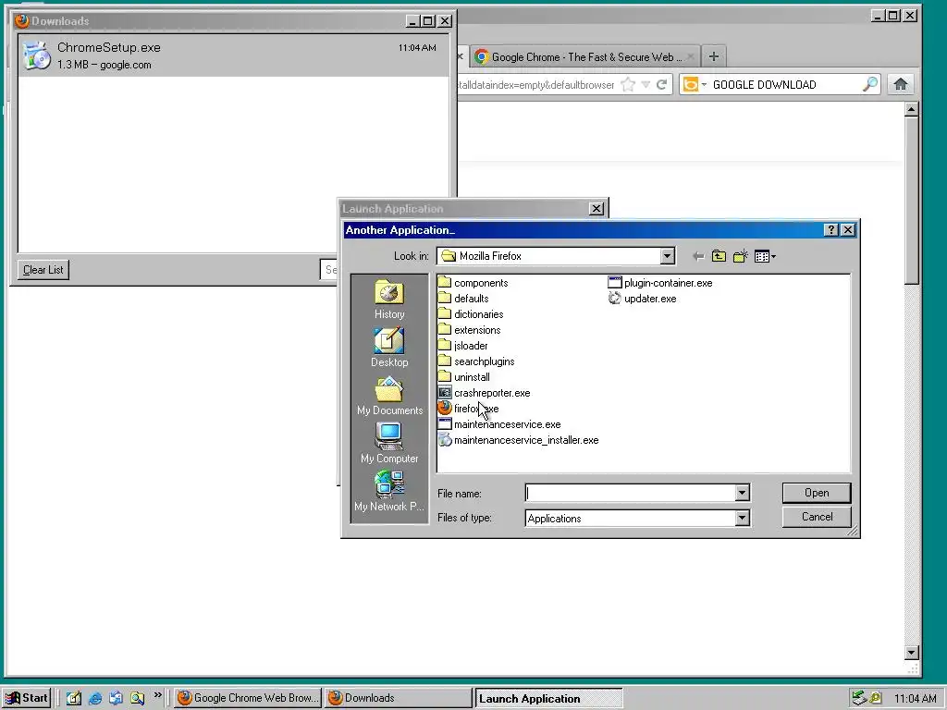Select the uninstall folder
Viewport: 947px width, 710px height.
click(x=464, y=377)
